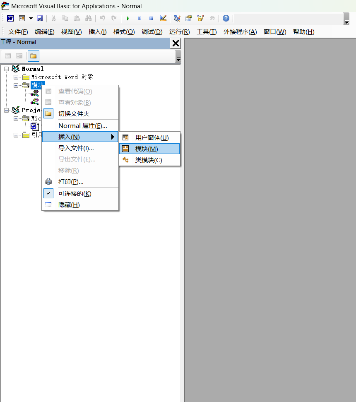Open Project Explorer toolbar icon
This screenshot has height=402, width=356.
(177, 19)
